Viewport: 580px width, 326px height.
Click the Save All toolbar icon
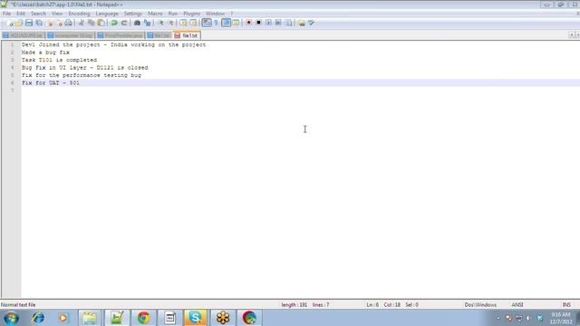[x=38, y=23]
